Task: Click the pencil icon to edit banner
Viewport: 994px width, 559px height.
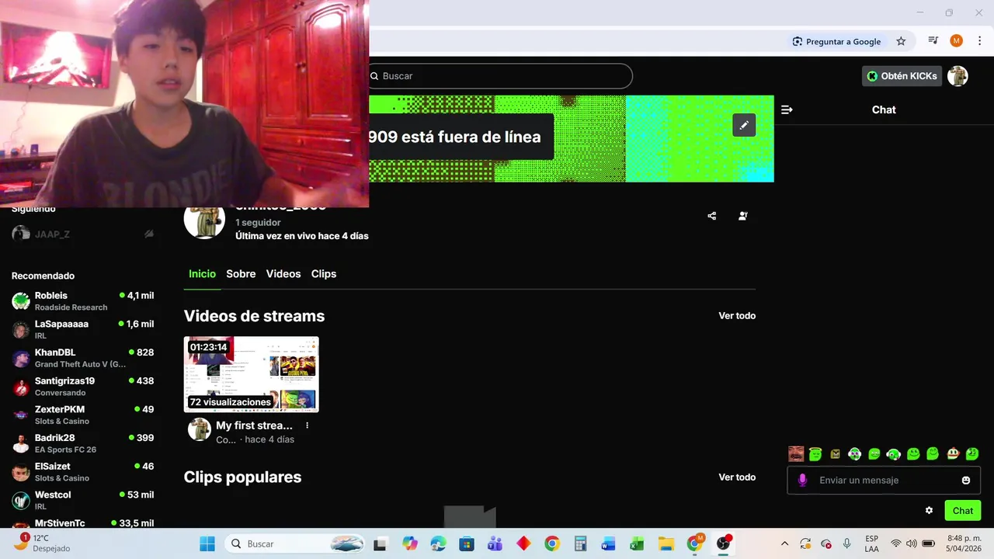Action: [744, 125]
